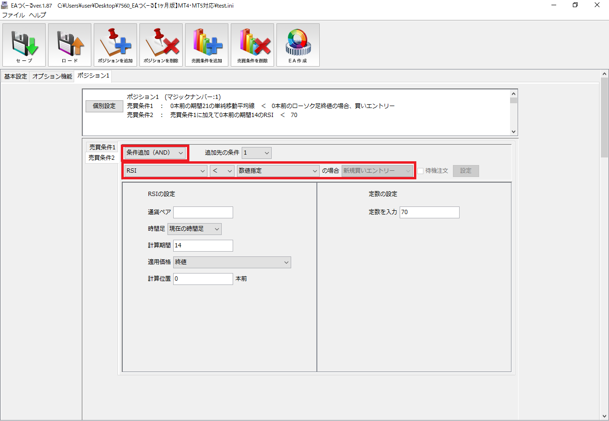609x421 pixels.
Task: Expand the 適用価格 終値 dropdown
Action: tap(232, 262)
